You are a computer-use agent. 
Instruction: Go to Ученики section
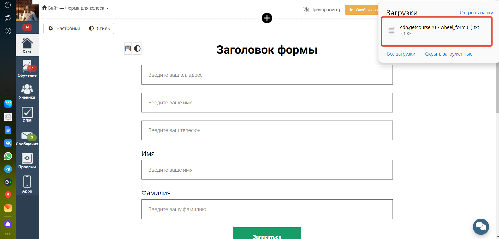(27, 92)
